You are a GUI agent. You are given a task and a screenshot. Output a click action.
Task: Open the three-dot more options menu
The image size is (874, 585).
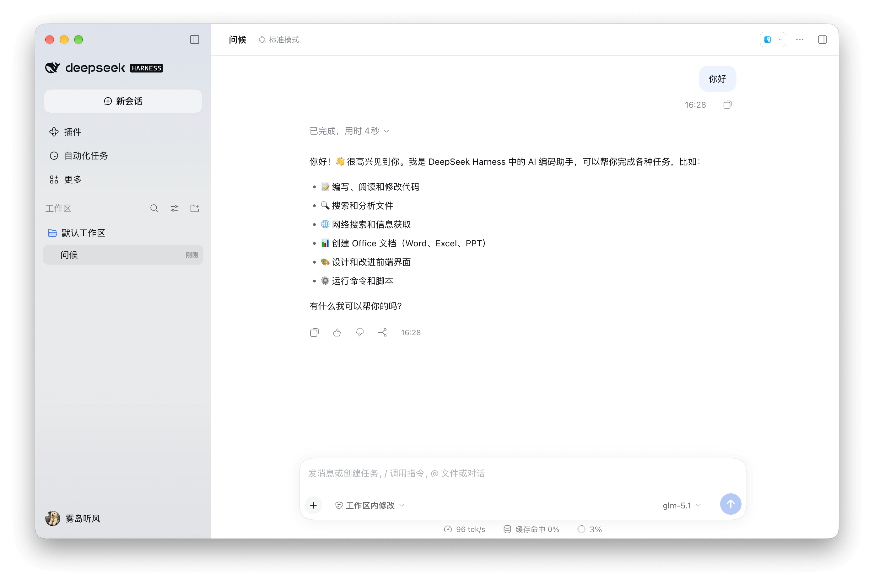coord(799,40)
